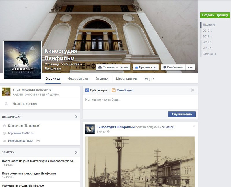Screen dimensions: 231x187
Task: Open note База реквизита киностудии Ленфильм
Action: click(x=29, y=173)
